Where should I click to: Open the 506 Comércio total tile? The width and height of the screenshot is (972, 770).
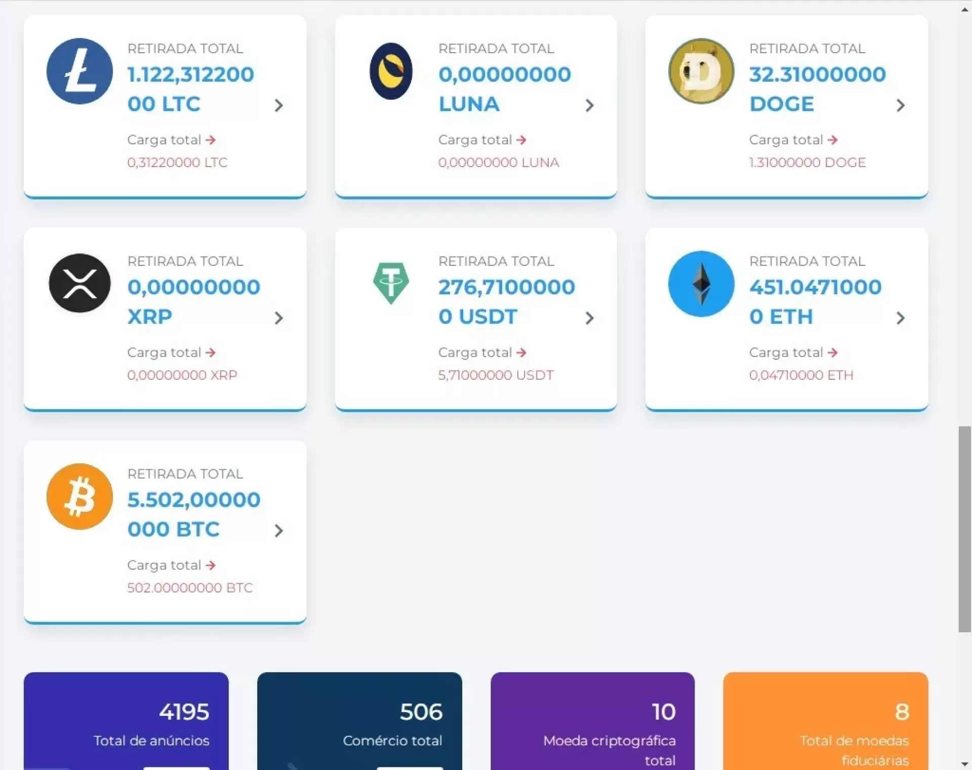tap(359, 721)
